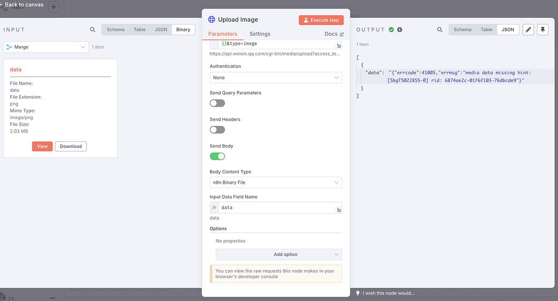Turn on Send Headers switch

click(x=217, y=130)
